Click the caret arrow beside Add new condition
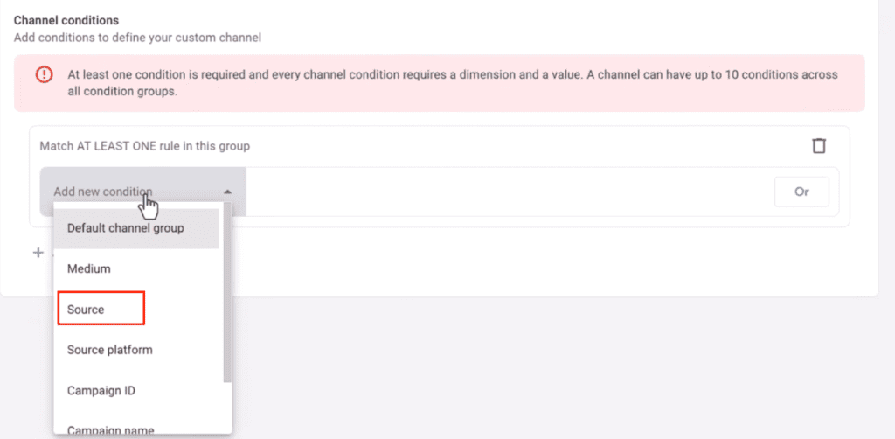Image resolution: width=895 pixels, height=439 pixels. click(227, 192)
